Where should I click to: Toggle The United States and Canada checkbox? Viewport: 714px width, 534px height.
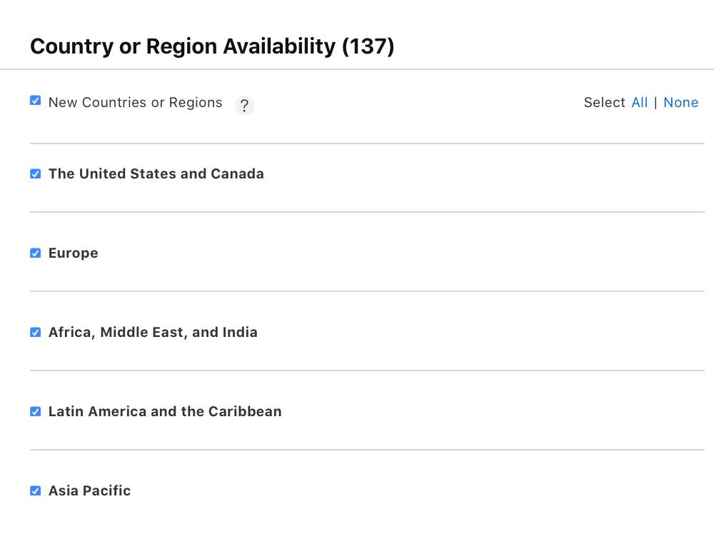point(36,173)
